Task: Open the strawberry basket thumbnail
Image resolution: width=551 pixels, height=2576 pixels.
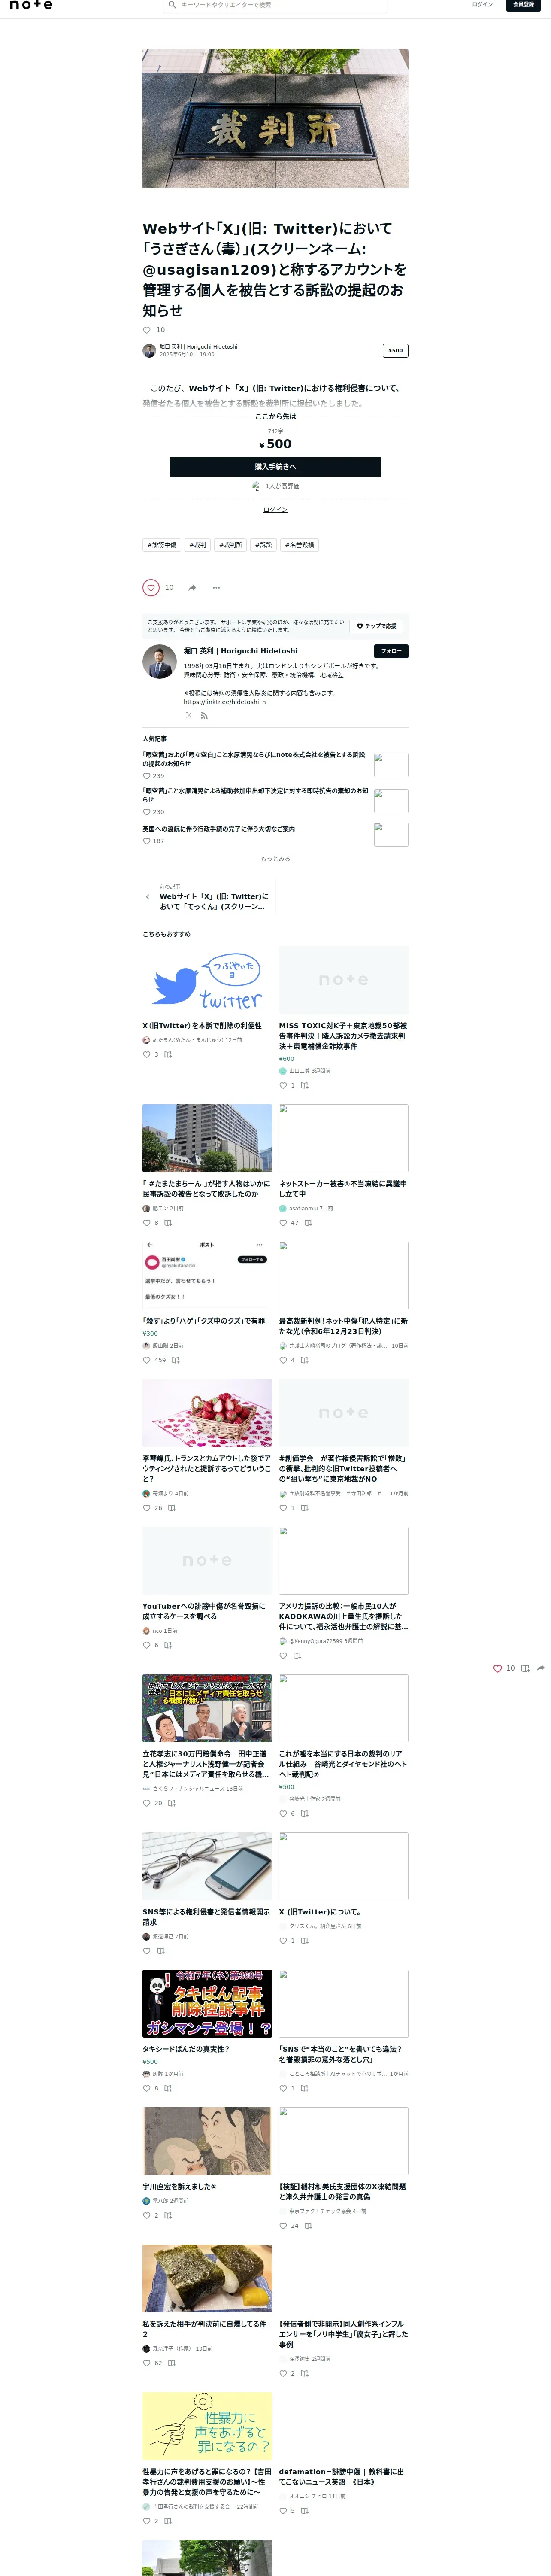Action: click(x=207, y=1413)
